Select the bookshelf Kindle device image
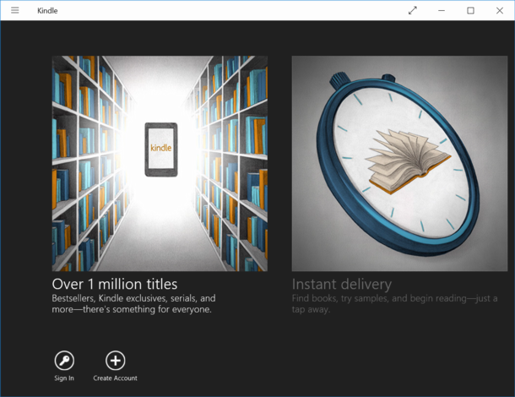The width and height of the screenshot is (515, 397). (x=160, y=163)
